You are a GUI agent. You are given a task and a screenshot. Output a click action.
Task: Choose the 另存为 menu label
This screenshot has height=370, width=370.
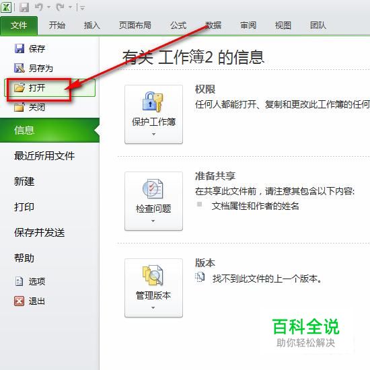pyautogui.click(x=41, y=69)
